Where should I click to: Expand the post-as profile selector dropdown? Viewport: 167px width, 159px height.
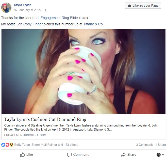160,155
